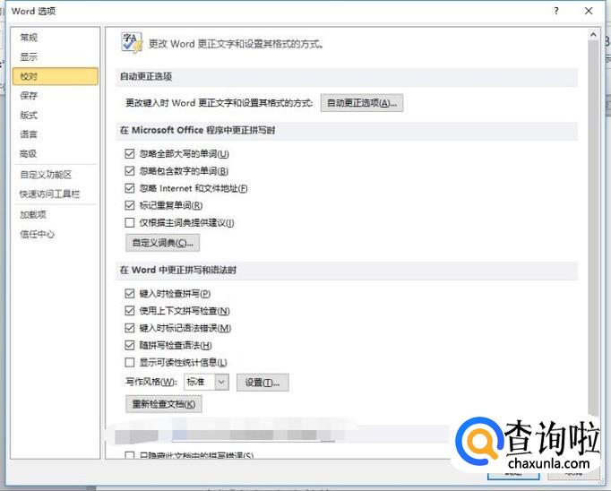Viewport: 611px width, 491px height.
Task: Toggle 键入时标记语法错误 checkbox
Action: point(129,328)
